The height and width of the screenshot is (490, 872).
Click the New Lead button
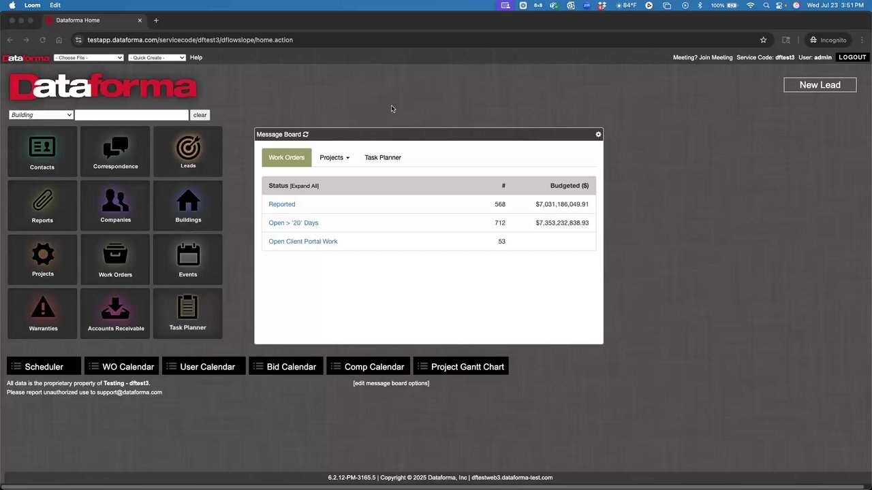pos(820,85)
